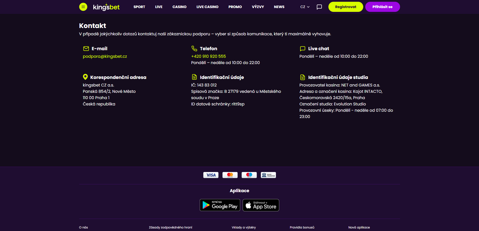Open Nová aplikace footer link
This screenshot has width=479, height=231.
[x=359, y=227]
